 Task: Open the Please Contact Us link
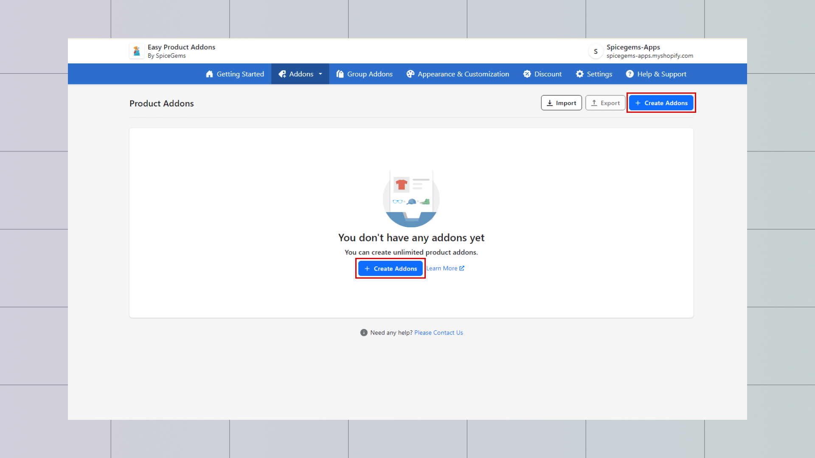[438, 333]
